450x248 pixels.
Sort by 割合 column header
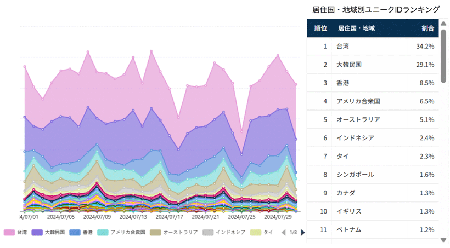(x=428, y=28)
